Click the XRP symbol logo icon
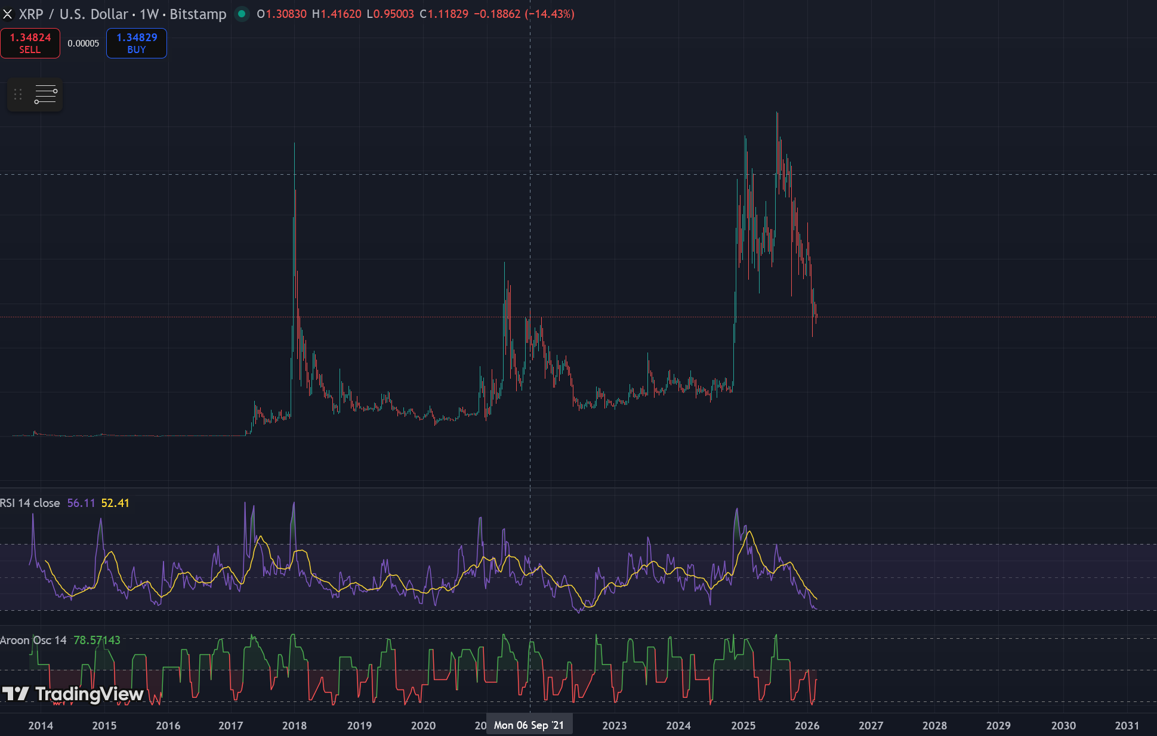Viewport: 1157px width, 736px height. tap(8, 14)
